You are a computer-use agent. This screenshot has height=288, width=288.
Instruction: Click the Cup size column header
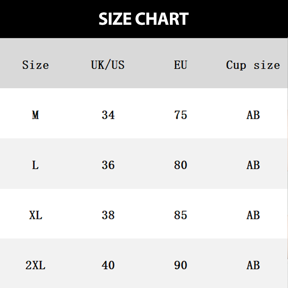pos(253,65)
